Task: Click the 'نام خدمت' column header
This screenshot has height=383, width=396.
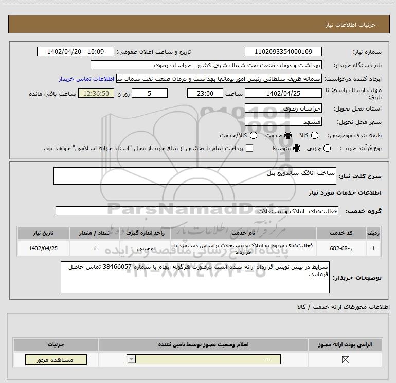Action: coord(243,233)
